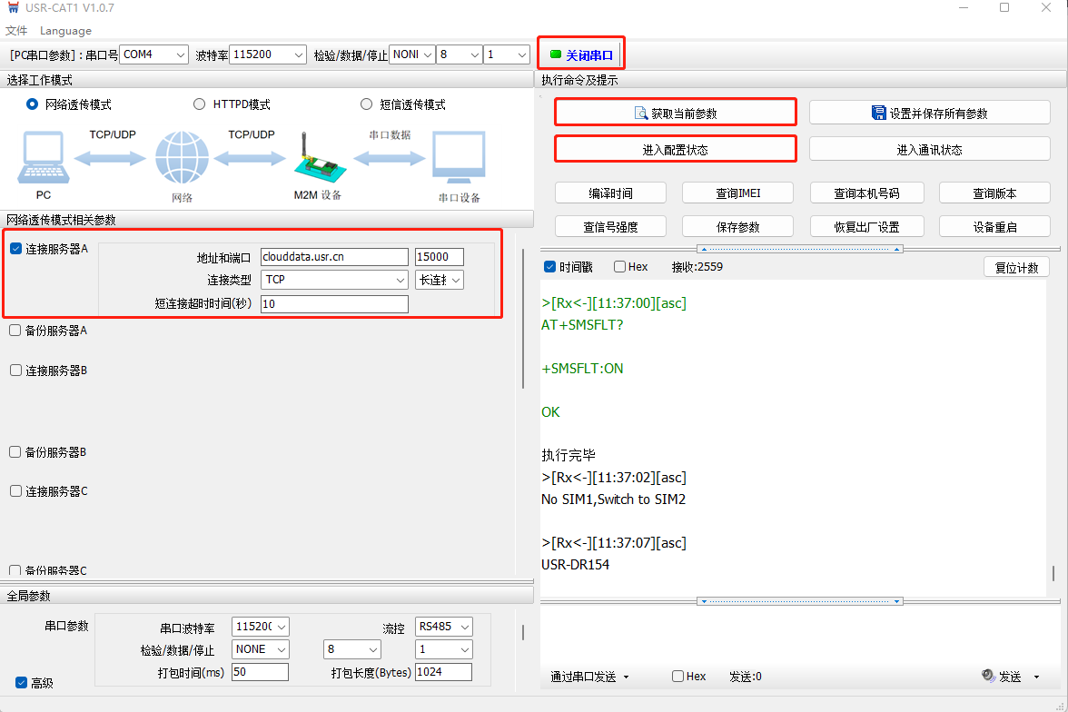Screen dimensions: 1068x712
Task: Click the globe 网络 icon
Action: click(182, 158)
